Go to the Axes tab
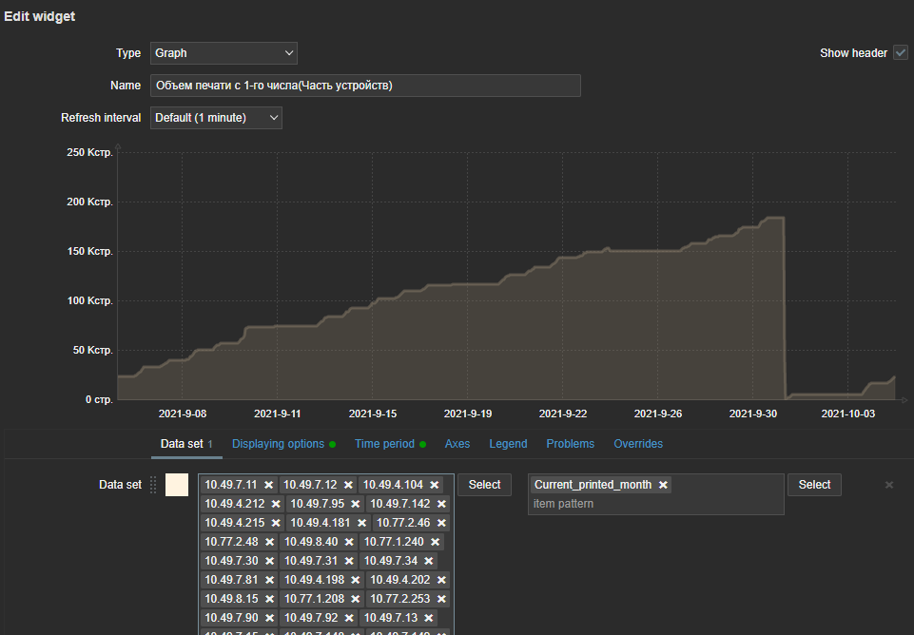This screenshot has width=914, height=635. [457, 444]
